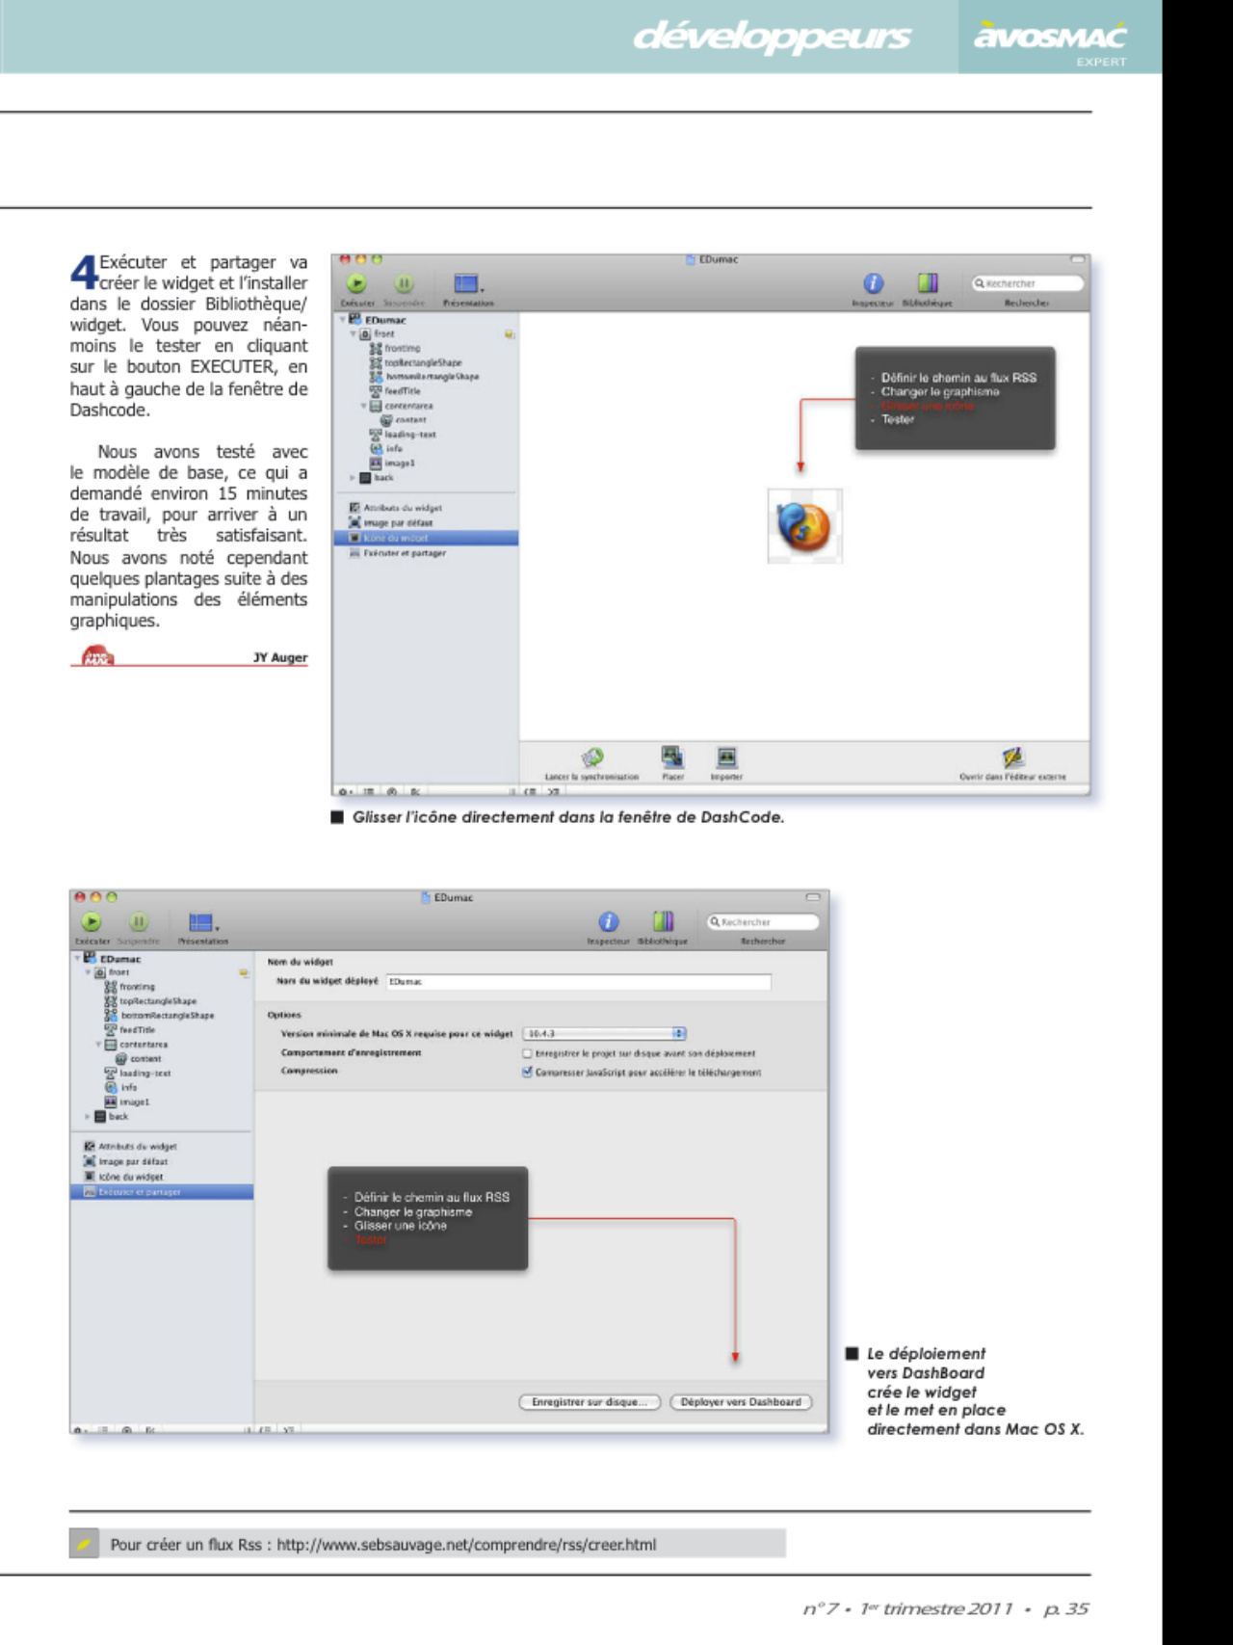Open the Version minimale de Mac OS X dropdown
1233x1645 pixels.
pos(604,1033)
